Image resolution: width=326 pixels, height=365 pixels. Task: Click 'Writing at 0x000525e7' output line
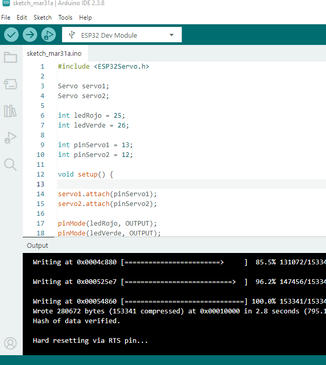(x=179, y=282)
